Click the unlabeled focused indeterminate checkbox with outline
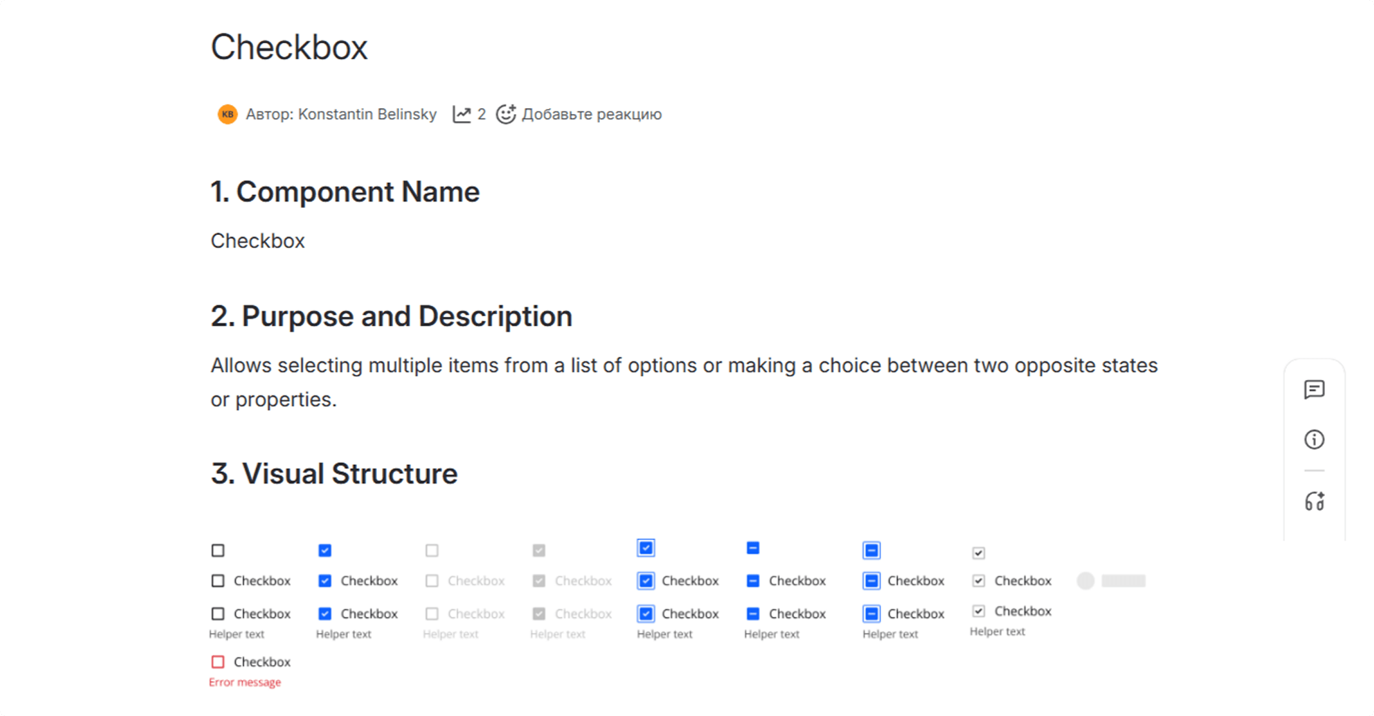 coord(871,551)
